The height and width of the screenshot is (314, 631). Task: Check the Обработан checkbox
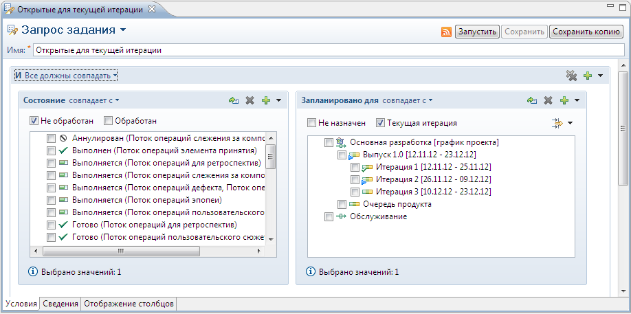(x=108, y=121)
